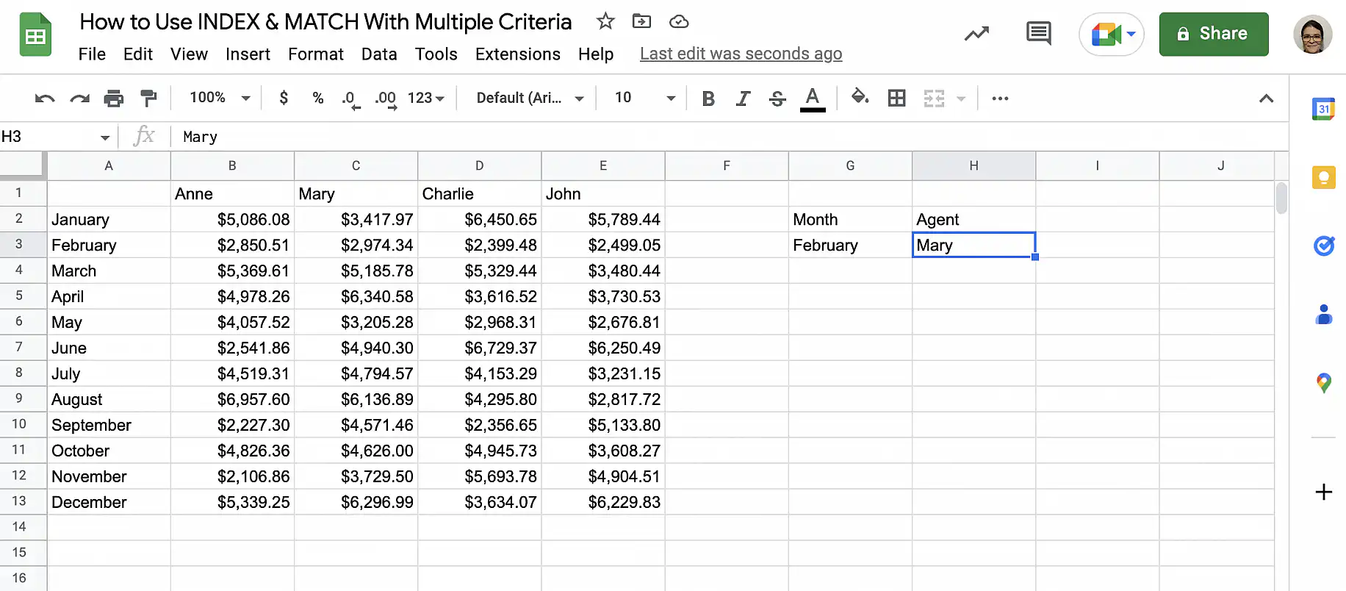The image size is (1346, 591).
Task: Open the File menu
Action: [x=92, y=54]
